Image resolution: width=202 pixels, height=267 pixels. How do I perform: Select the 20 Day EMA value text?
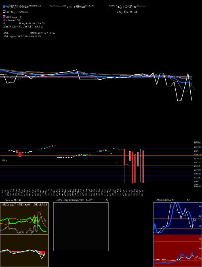pos(17,7)
